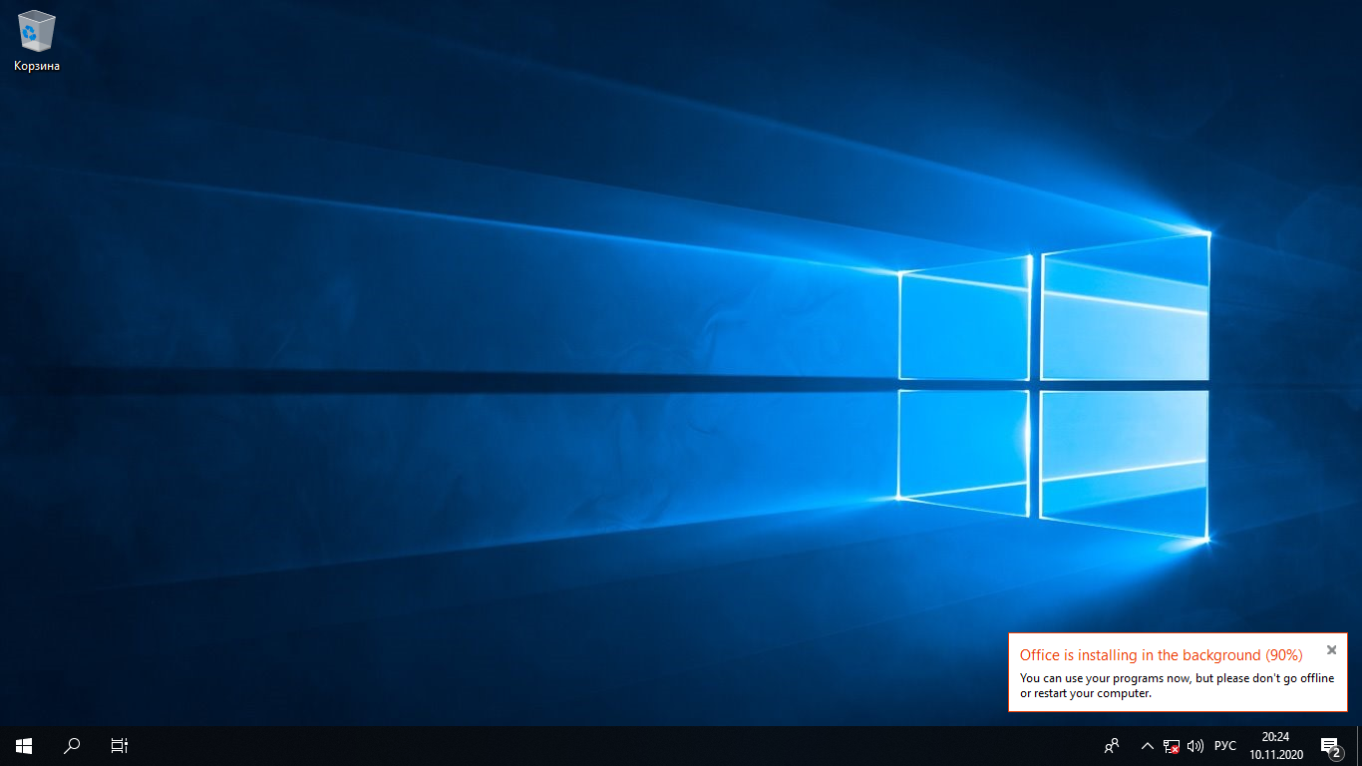Image resolution: width=1362 pixels, height=766 pixels.
Task: Open network status tray icon
Action: (1172, 745)
